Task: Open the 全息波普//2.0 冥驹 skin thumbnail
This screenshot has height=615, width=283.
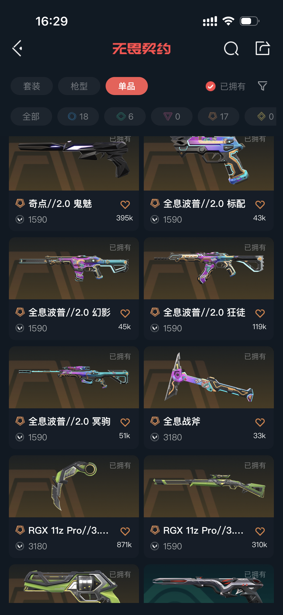Action: 74,377
